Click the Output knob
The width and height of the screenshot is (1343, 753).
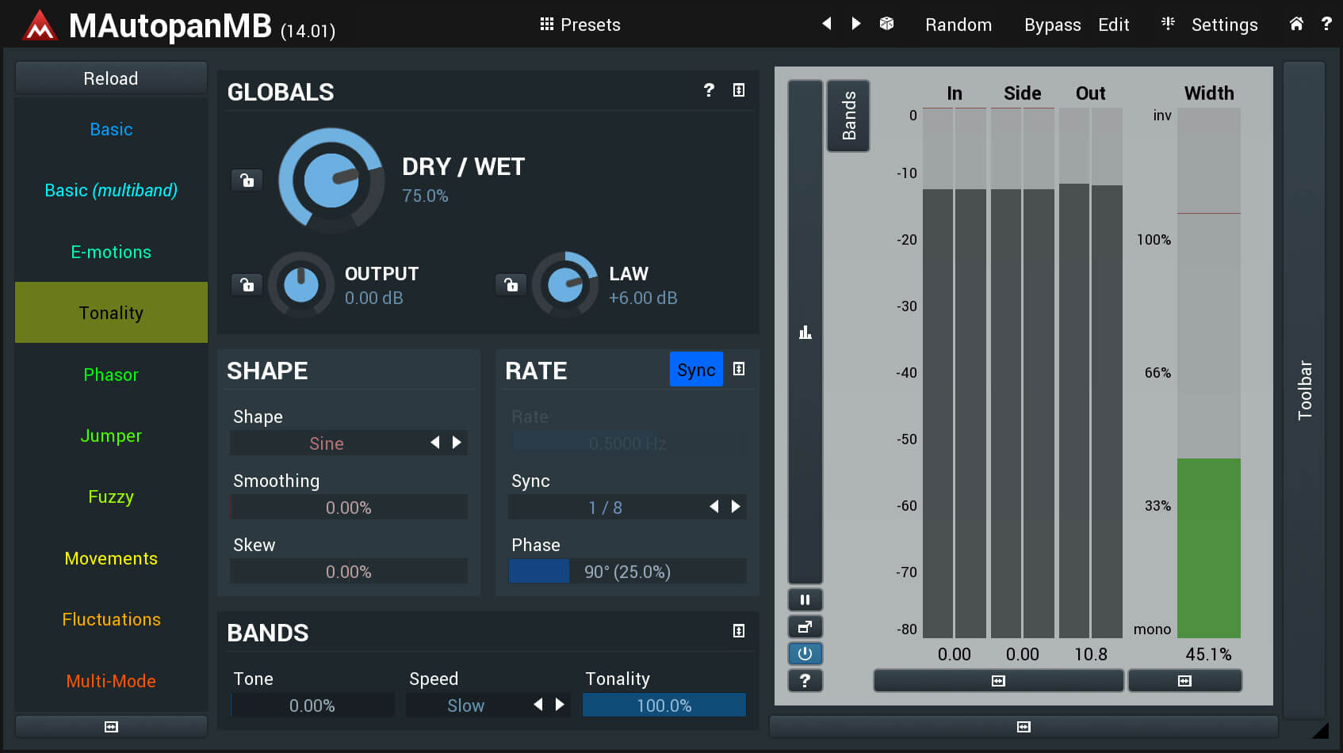pyautogui.click(x=301, y=284)
